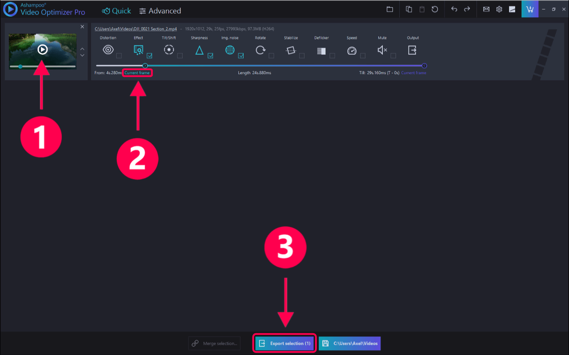Open the settings gear icon
Screen dimensions: 569x355
499,9
